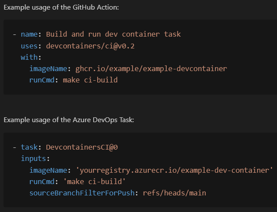Click the 'name' key in the GitHub Action snippet
277x212 pixels.
click(x=29, y=34)
